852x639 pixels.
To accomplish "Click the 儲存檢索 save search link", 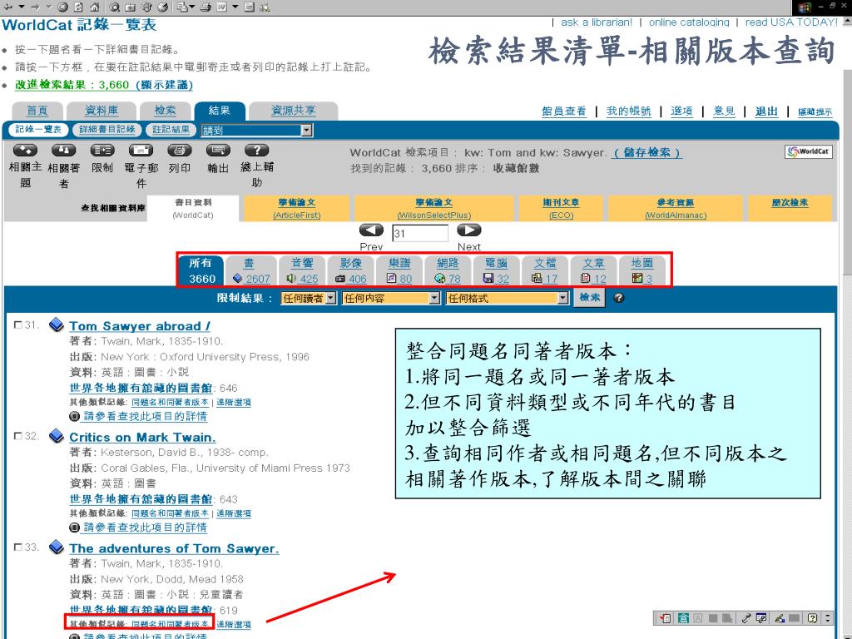I will 646,153.
